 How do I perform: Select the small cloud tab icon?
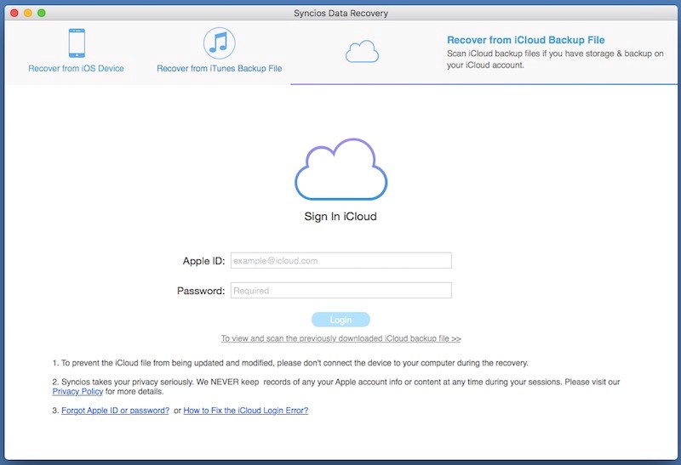coord(362,53)
